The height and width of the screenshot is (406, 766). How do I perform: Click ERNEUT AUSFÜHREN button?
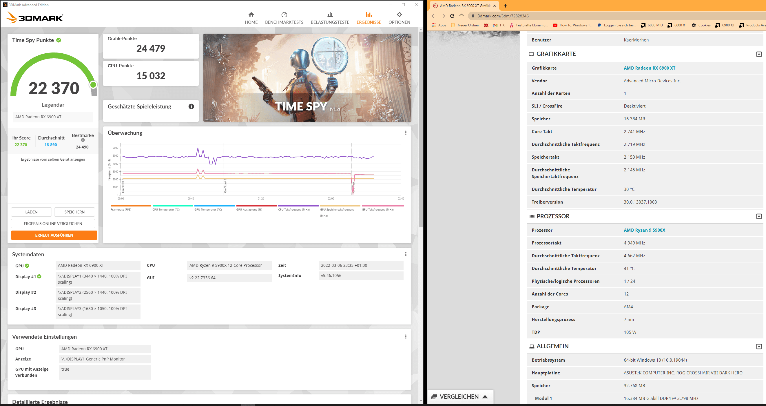(54, 235)
